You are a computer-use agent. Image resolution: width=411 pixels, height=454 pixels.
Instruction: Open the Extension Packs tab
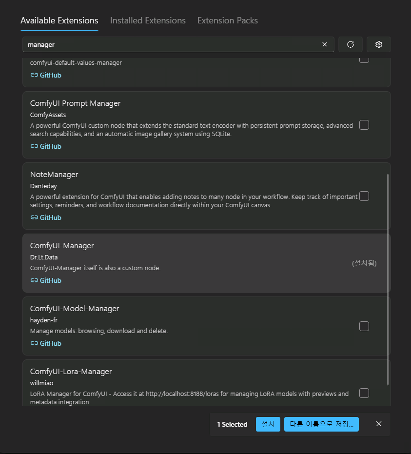click(x=227, y=20)
